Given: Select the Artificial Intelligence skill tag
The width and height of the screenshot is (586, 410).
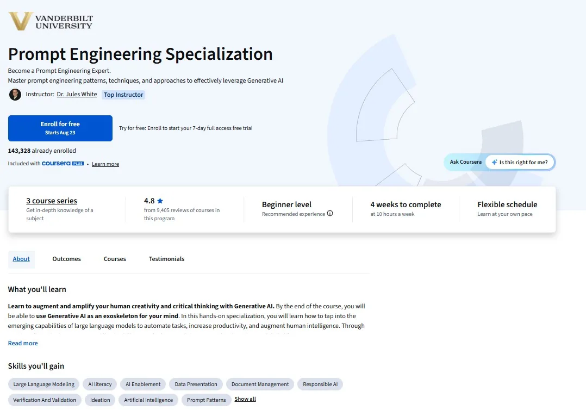Looking at the screenshot, I should point(148,400).
